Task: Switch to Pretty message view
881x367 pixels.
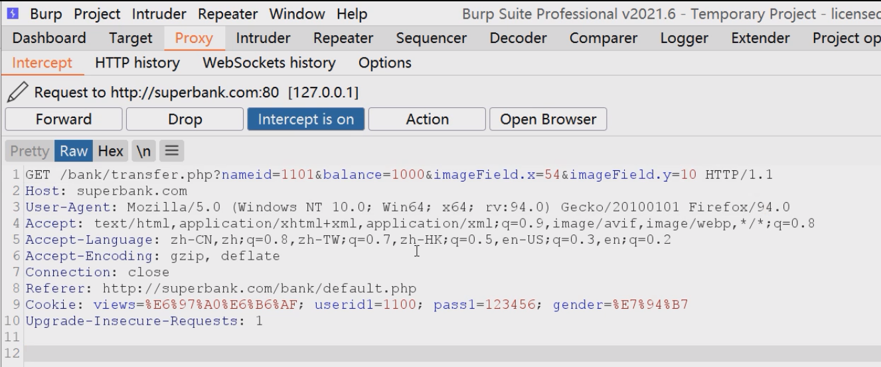Action: coord(30,151)
